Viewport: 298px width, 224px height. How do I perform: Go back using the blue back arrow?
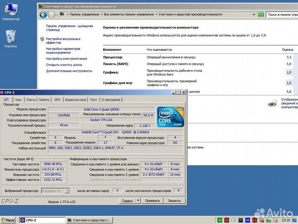(43, 15)
